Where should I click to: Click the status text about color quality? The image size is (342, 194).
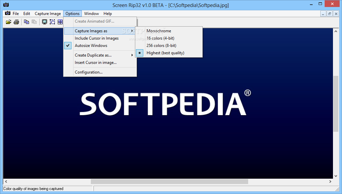33,189
